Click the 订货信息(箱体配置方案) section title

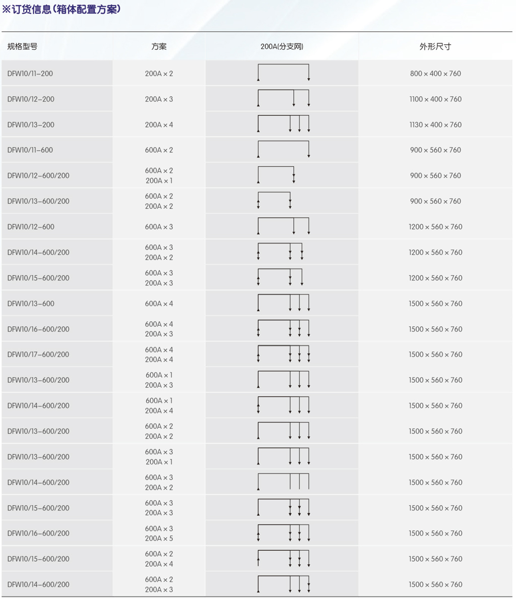[x=61, y=9]
